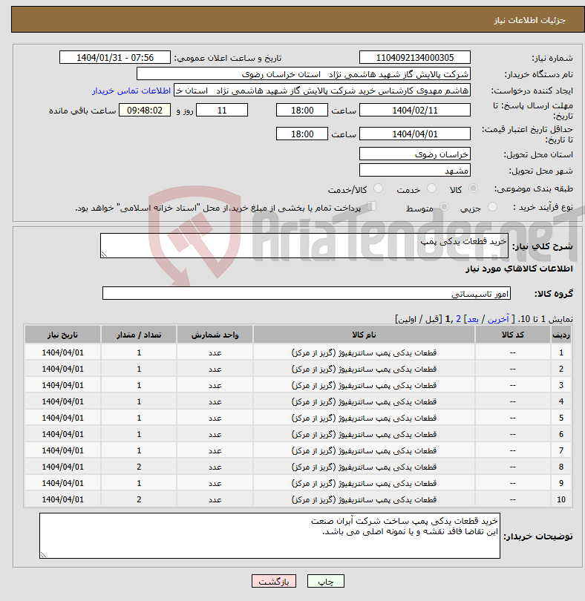Select the کالا/خدمت radio button
The height and width of the screenshot is (601, 585).
[x=378, y=188]
